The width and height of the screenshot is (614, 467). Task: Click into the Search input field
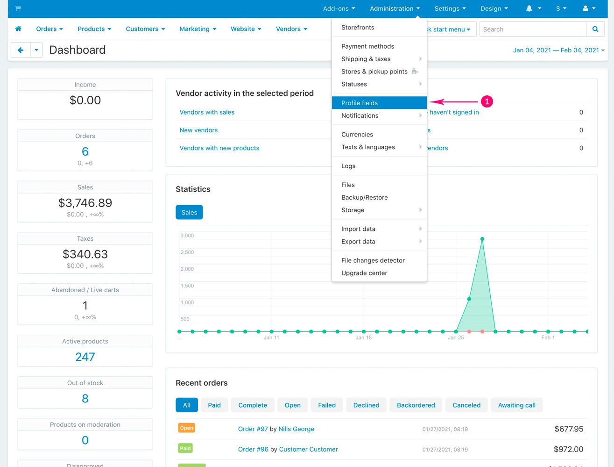(532, 29)
